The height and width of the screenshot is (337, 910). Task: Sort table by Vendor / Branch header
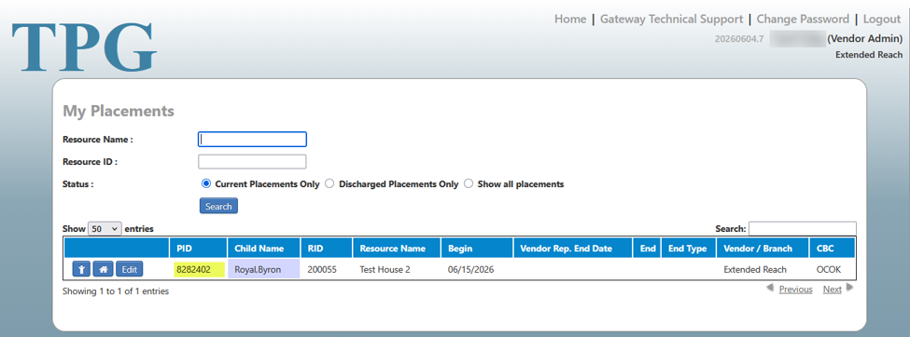tap(762, 249)
